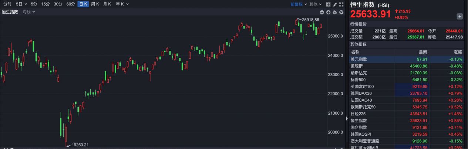
Task: Open the 均线 moving average dropdown
Action: click(x=28, y=12)
